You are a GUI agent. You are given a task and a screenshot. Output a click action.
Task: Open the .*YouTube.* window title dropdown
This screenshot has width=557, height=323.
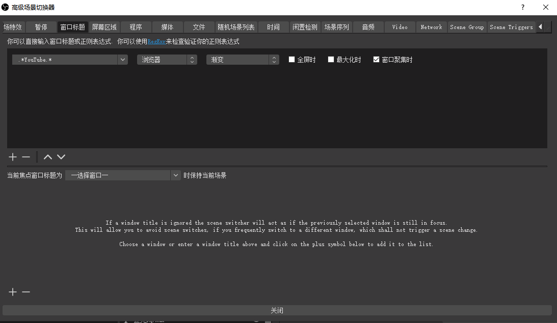click(x=122, y=60)
